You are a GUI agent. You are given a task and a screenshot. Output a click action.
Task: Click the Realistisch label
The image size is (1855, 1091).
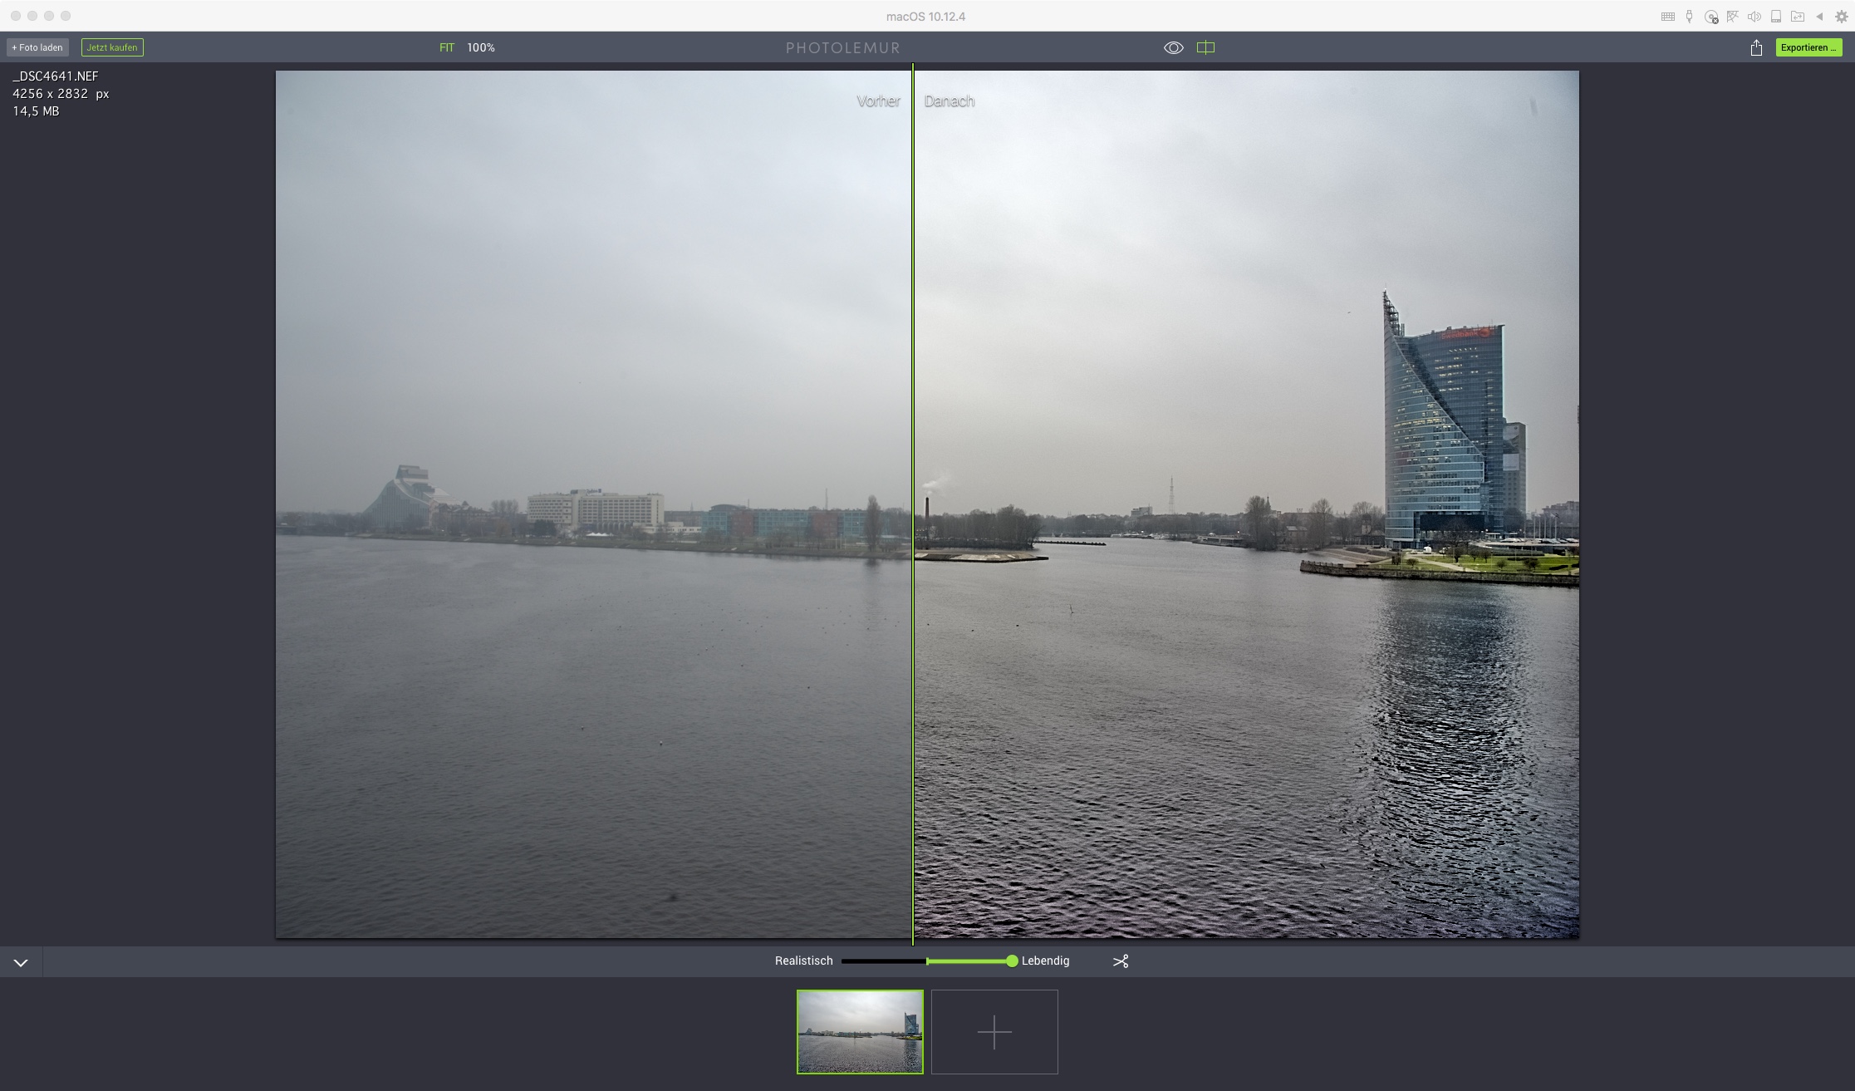click(803, 961)
